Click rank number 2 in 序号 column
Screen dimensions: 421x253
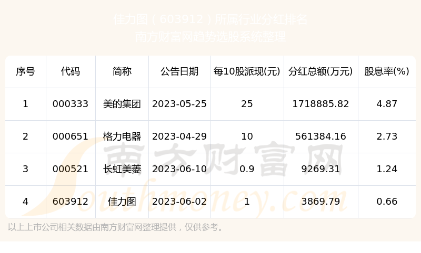tap(25, 136)
